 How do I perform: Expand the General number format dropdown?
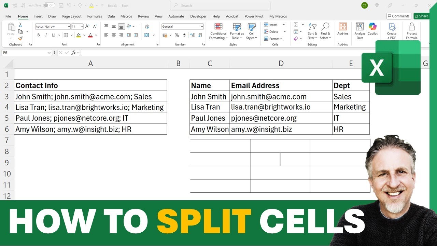(x=202, y=27)
